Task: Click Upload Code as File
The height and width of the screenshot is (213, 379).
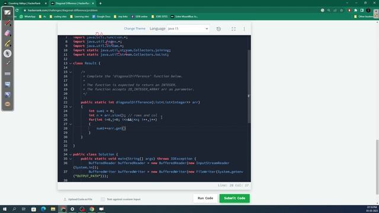Action: 78,199
